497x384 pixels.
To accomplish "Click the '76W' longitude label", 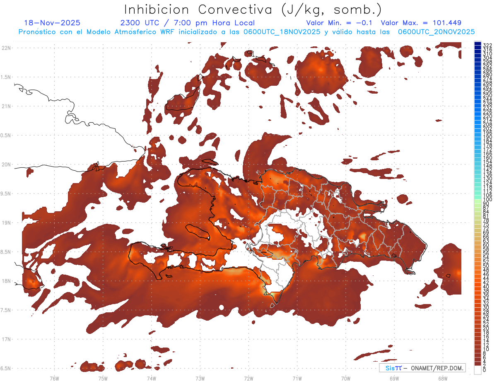I will coord(54,378).
